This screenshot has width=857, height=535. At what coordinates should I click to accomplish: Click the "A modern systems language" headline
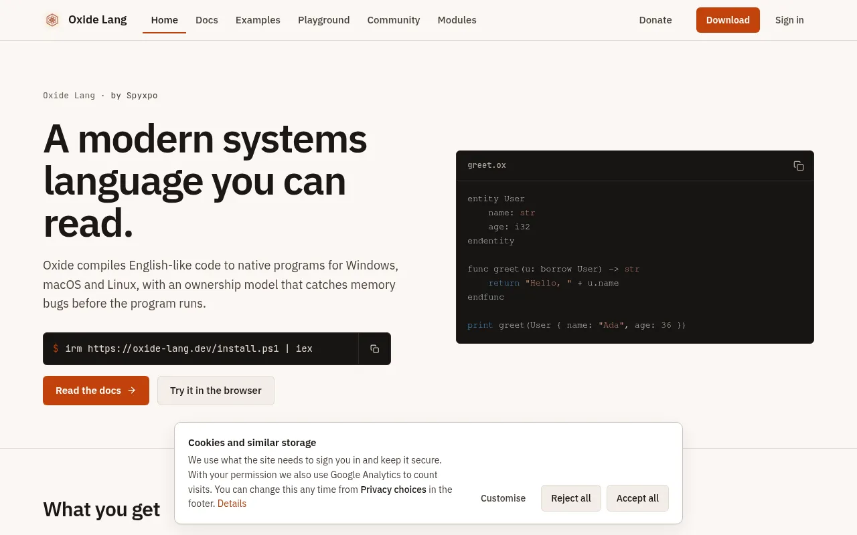[x=205, y=181]
